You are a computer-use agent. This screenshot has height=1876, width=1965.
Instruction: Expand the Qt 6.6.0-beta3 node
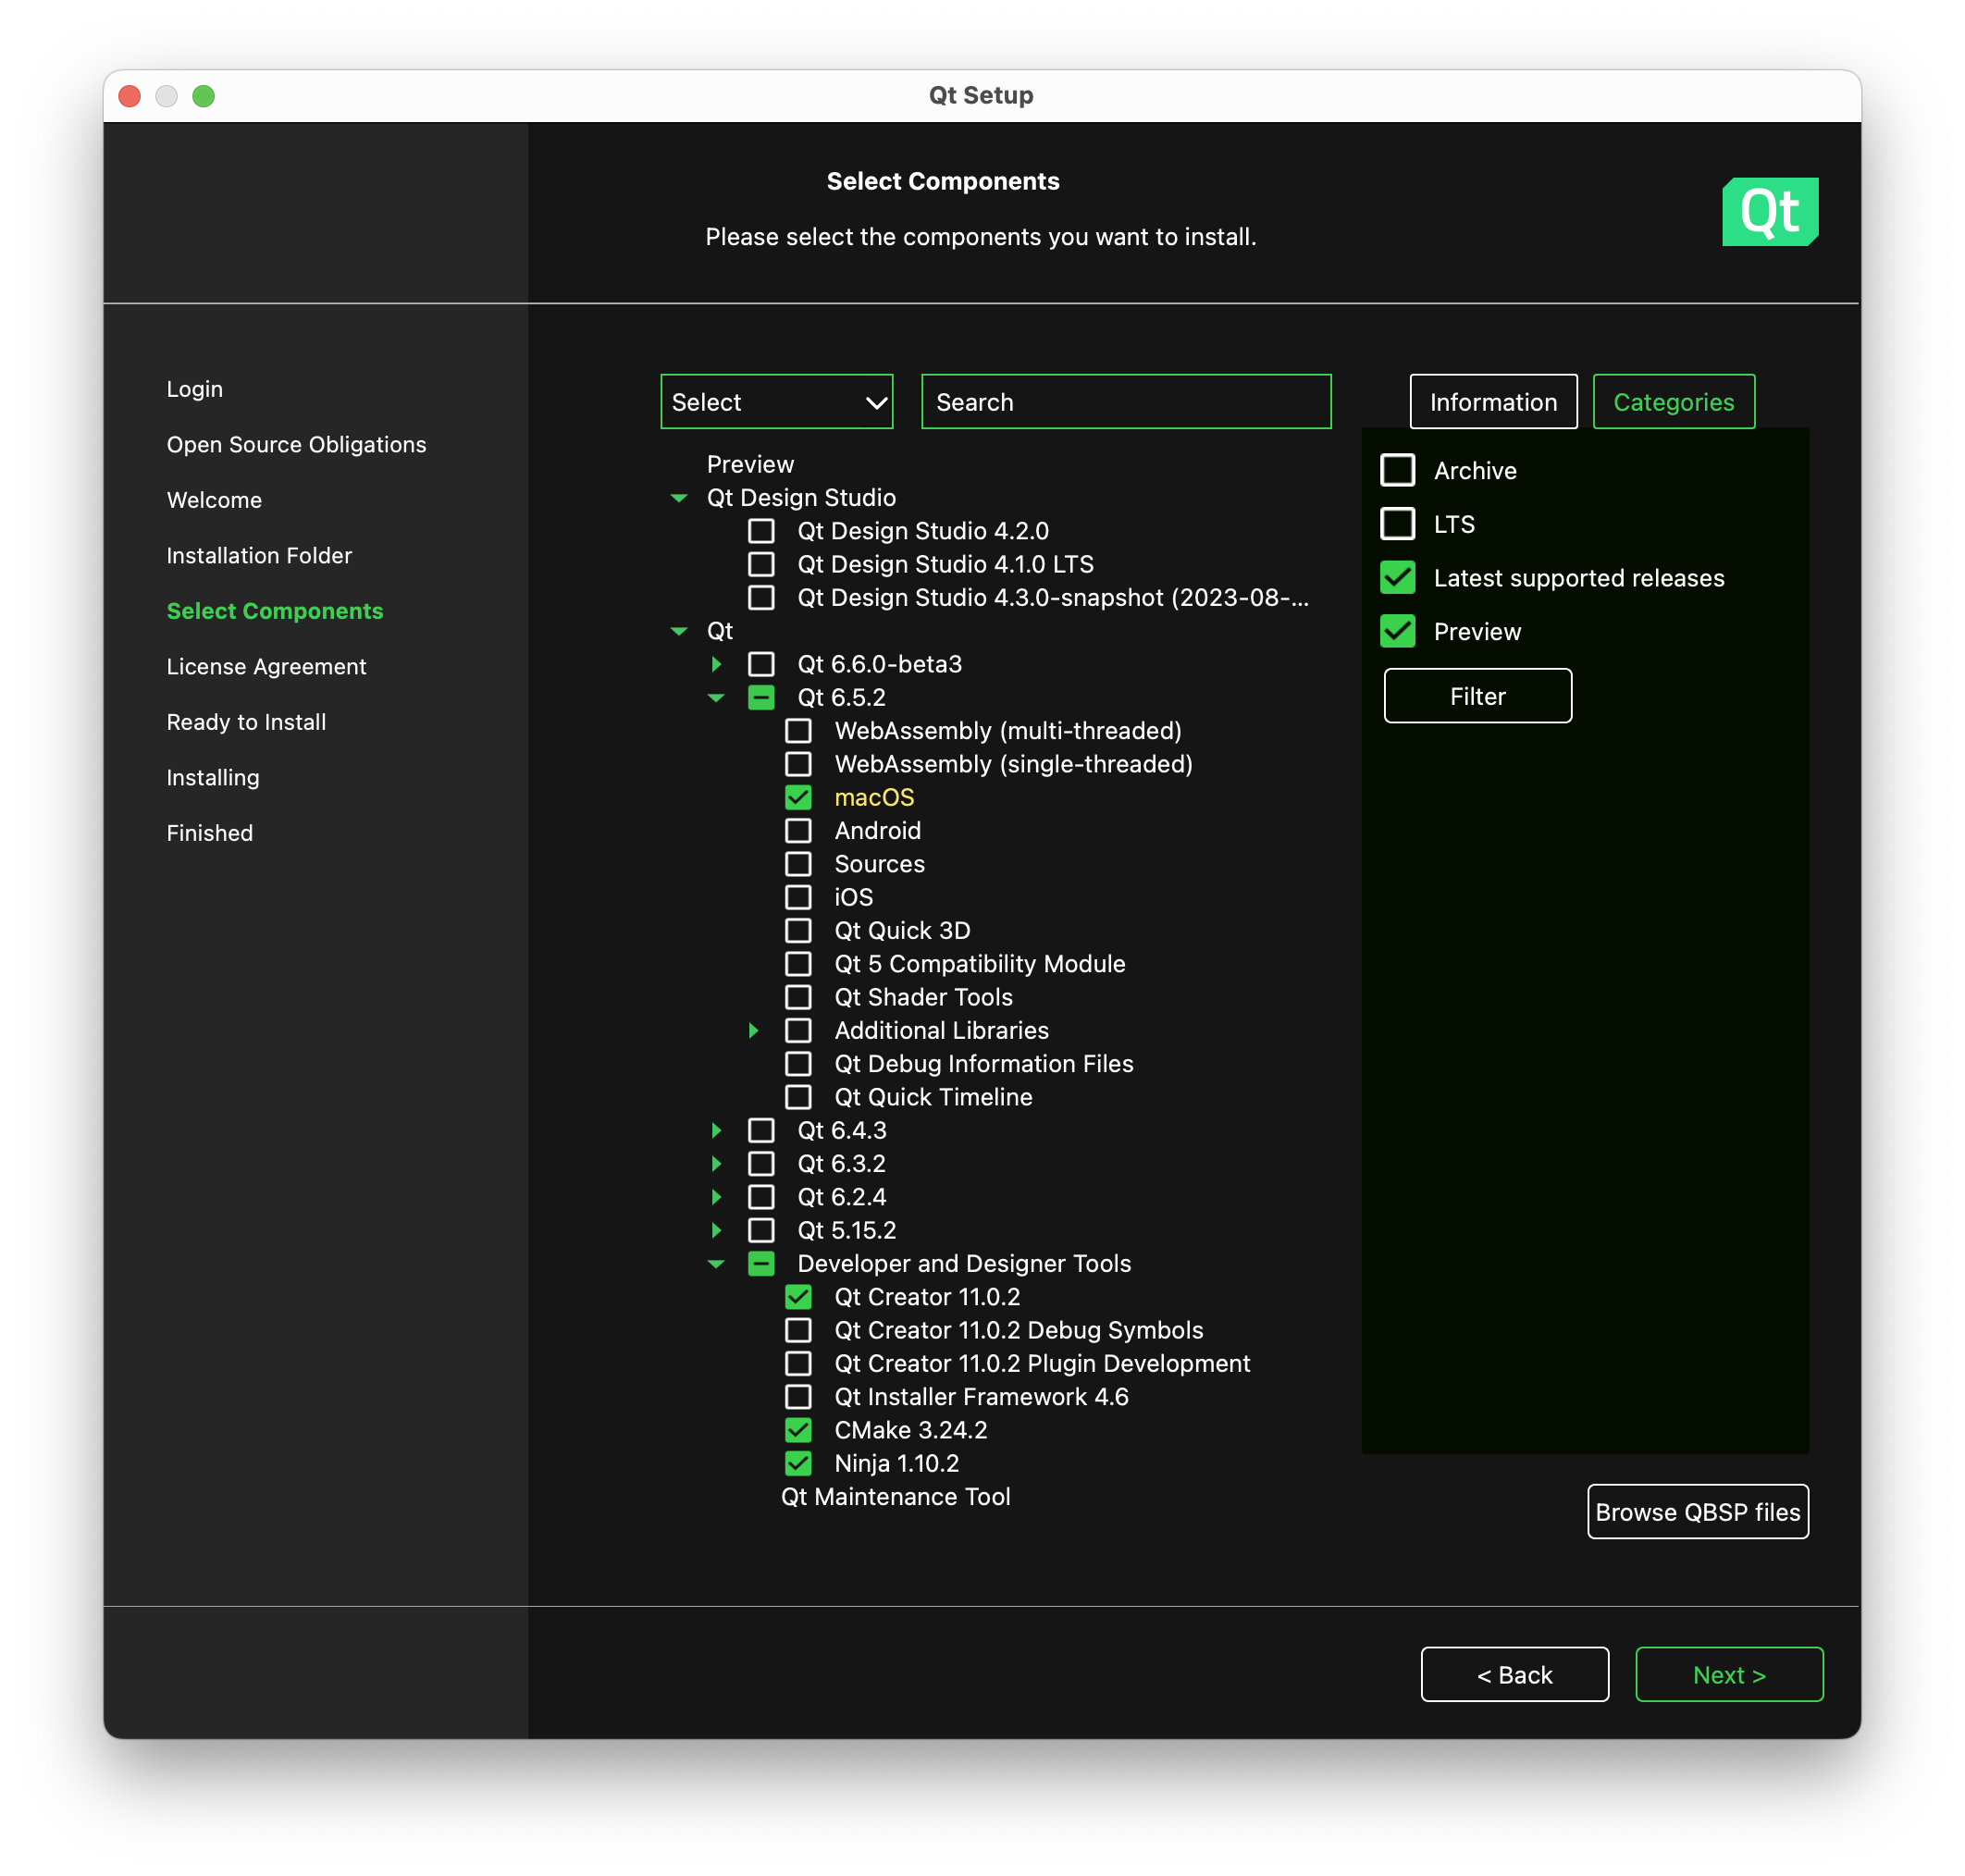click(716, 664)
